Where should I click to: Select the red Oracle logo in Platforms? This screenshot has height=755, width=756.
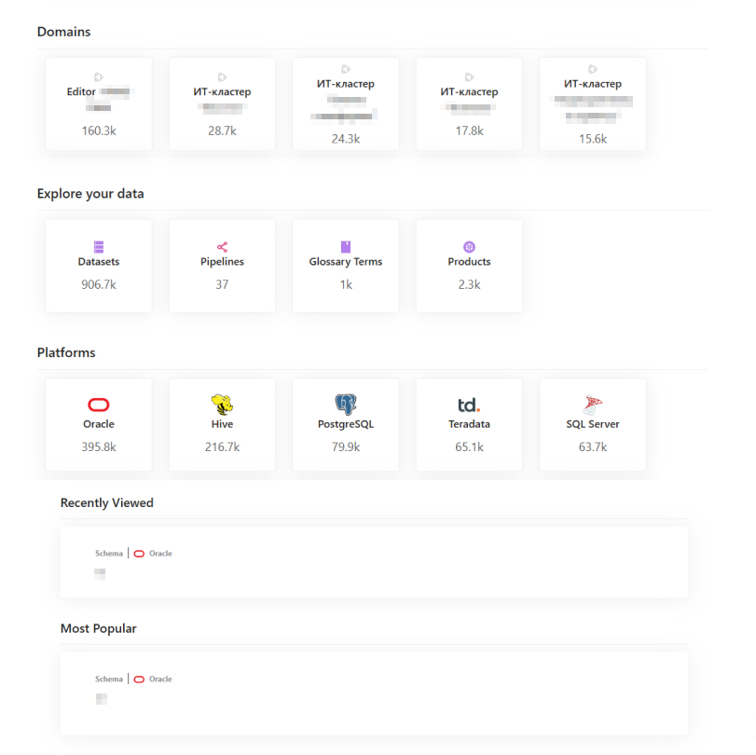[98, 405]
